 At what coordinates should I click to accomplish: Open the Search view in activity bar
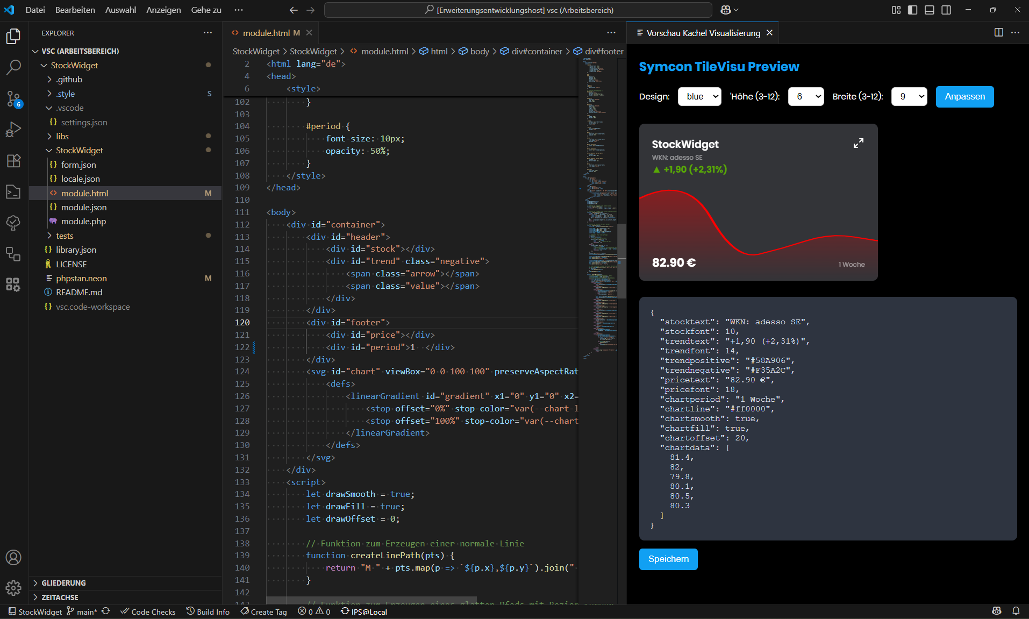[13, 67]
